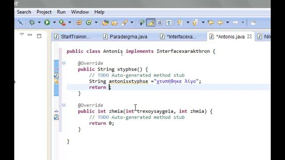Screen dimensions: 285x160
Task: Click the first @Override annotation
Action: coord(90,63)
